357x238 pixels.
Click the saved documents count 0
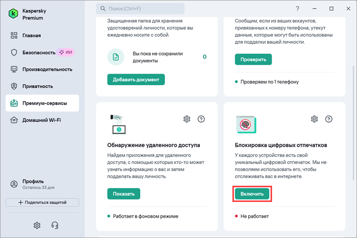[204, 57]
